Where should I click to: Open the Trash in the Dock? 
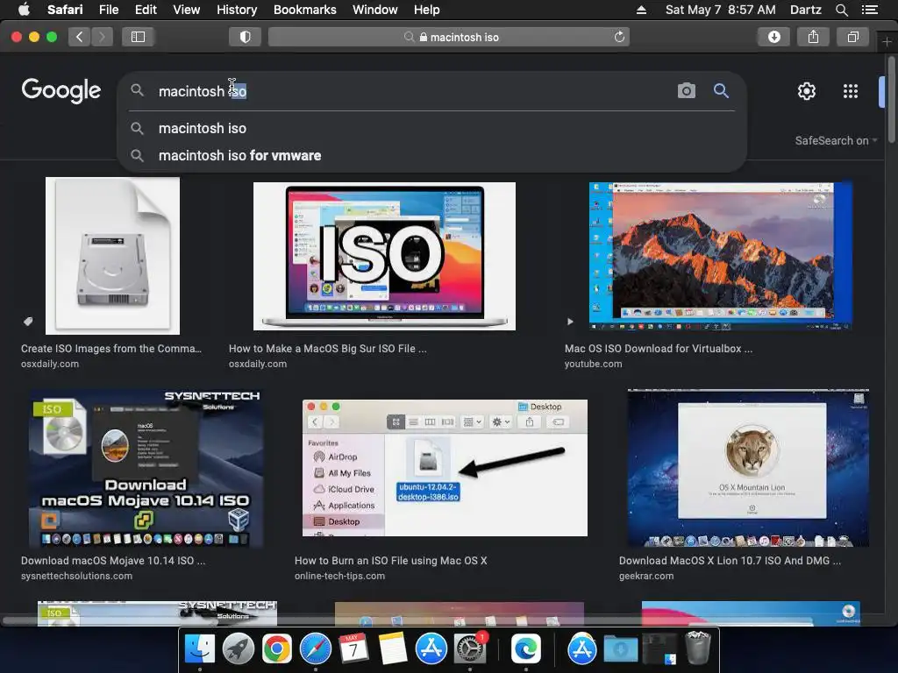click(x=697, y=648)
